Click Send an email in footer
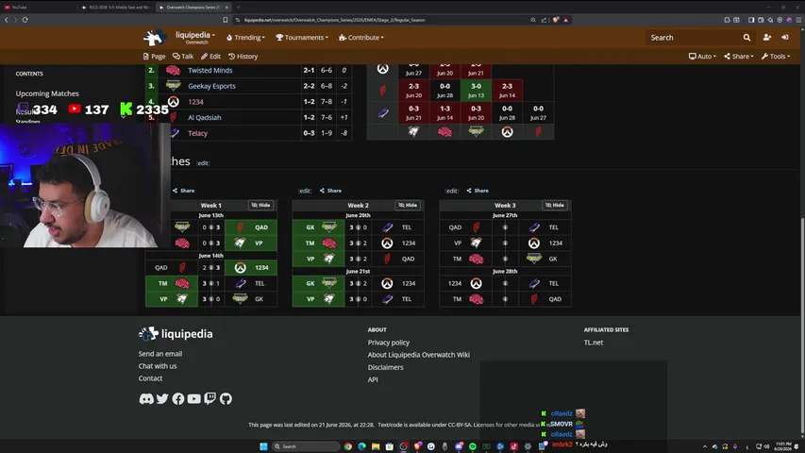 click(160, 354)
